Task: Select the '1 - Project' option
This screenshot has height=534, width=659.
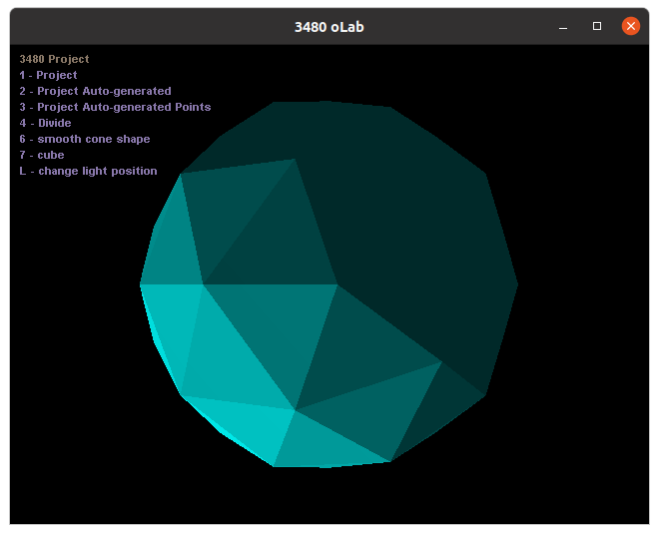Action: (x=48, y=75)
